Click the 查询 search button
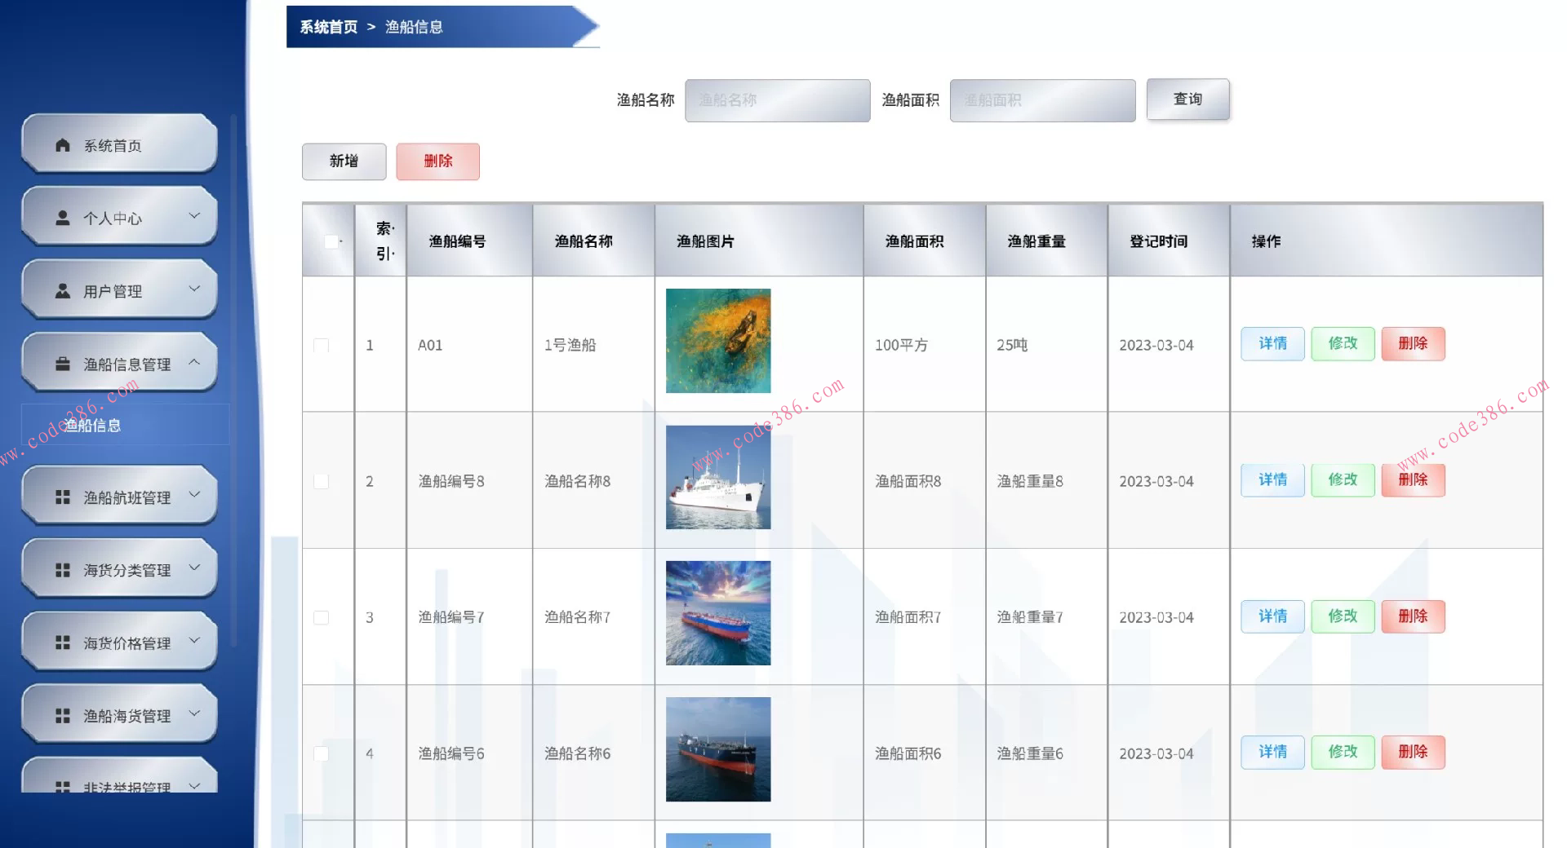Screen dimensions: 1567x848 1188,99
